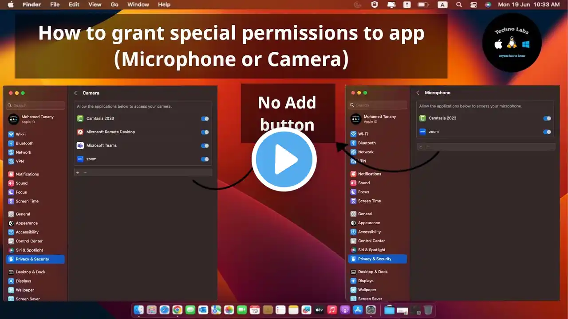Screen dimensions: 568x319
Task: Click the plus button under the Microphone app list
Action: click(x=421, y=147)
